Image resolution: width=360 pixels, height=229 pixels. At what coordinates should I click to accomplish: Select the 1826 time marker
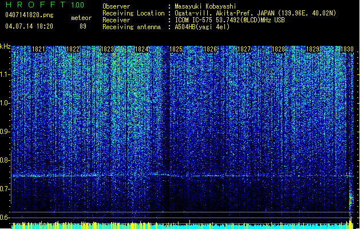[210, 49]
